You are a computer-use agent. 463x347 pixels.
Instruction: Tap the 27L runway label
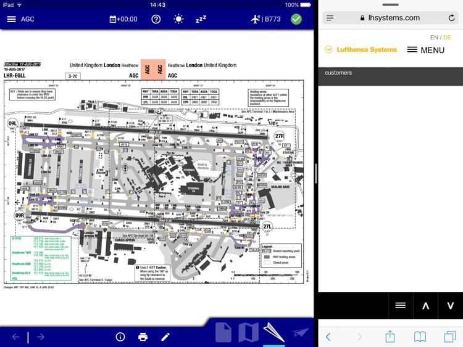267,226
